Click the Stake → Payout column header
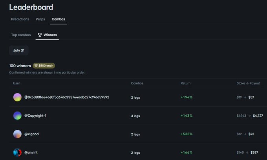Viewport: 267px width, 160px height. pos(248,83)
